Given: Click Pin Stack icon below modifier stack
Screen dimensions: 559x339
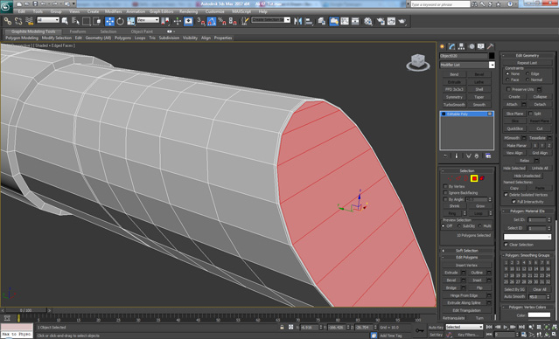Looking at the screenshot, I should [445, 156].
